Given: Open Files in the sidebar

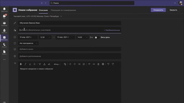Looking at the screenshot, I should (4, 52).
